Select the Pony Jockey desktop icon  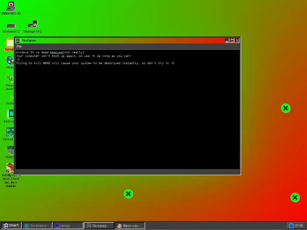point(10,82)
